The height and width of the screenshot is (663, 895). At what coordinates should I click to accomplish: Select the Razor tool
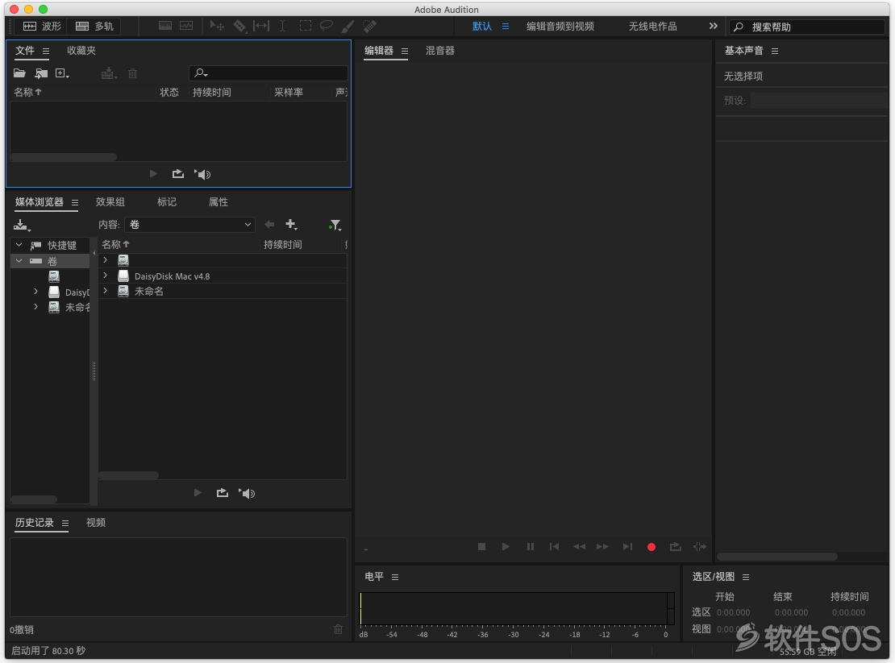[239, 27]
